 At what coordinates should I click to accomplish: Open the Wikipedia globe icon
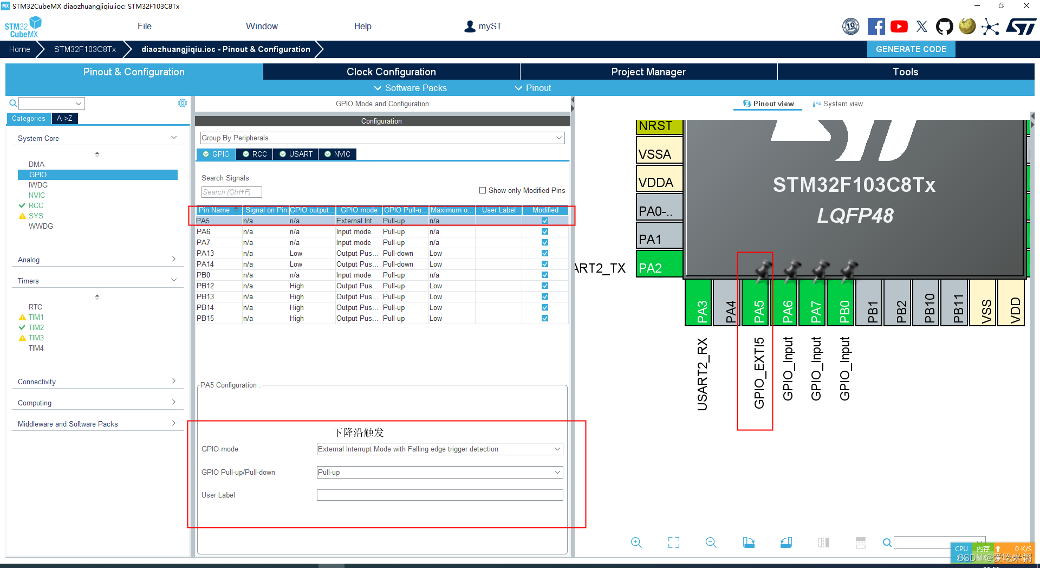pos(967,26)
